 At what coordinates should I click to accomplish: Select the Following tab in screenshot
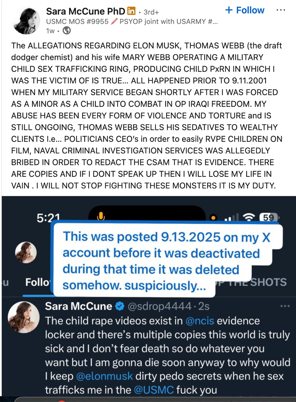tap(38, 282)
